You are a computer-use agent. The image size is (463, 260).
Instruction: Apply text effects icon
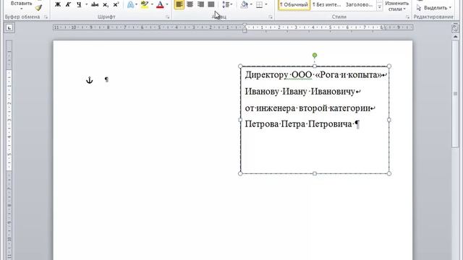tap(130, 4)
